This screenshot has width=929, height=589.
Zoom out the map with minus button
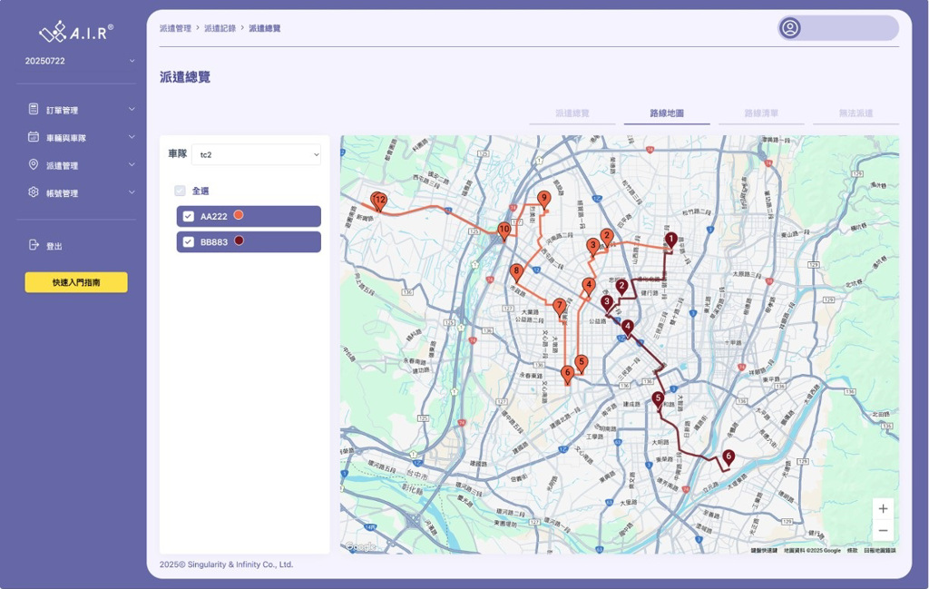click(883, 530)
